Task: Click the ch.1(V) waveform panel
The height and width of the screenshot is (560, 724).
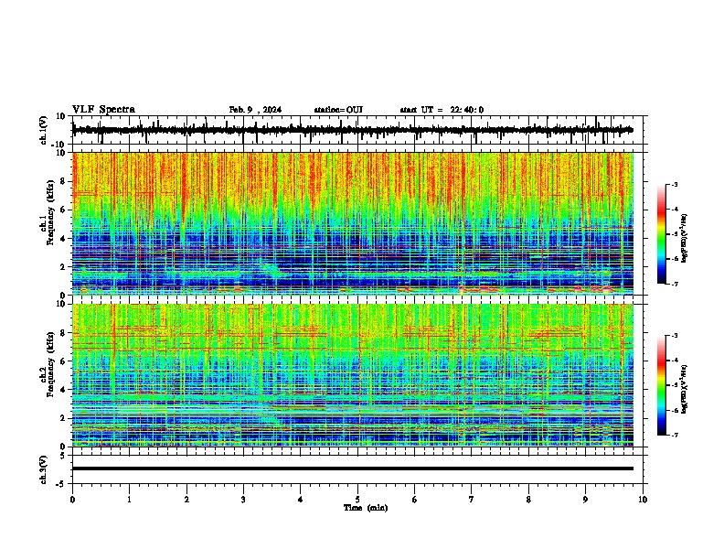Action: (x=359, y=130)
